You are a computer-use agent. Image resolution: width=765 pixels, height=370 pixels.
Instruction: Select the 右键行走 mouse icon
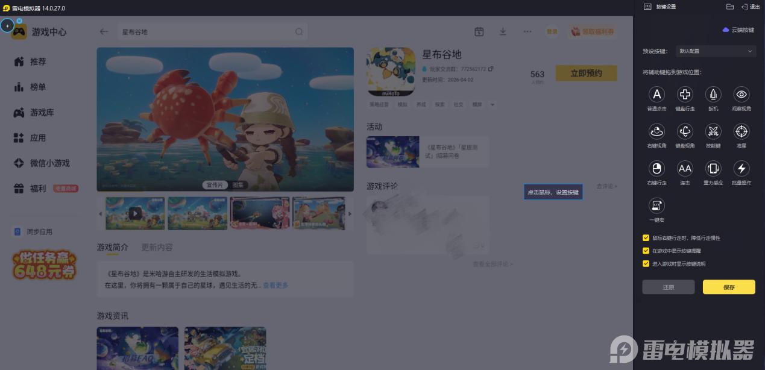coord(656,168)
